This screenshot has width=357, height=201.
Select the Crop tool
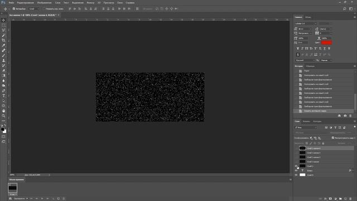[x=3, y=40]
